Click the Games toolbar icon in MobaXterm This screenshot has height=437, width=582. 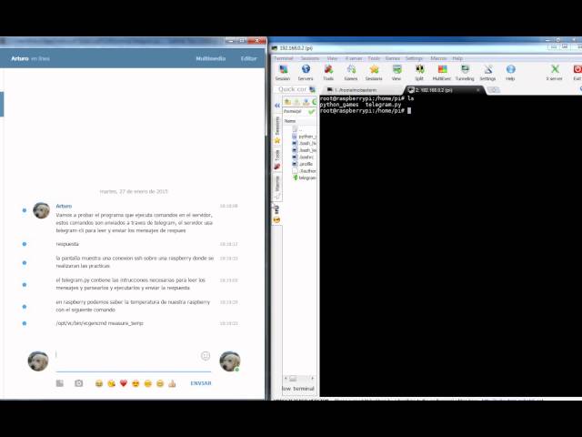click(x=351, y=73)
